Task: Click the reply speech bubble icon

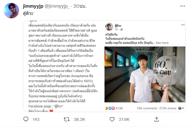Action: 26,119
